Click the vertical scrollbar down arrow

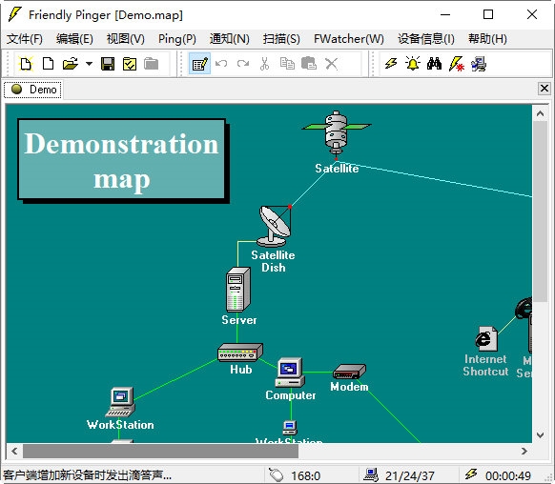coord(540,434)
